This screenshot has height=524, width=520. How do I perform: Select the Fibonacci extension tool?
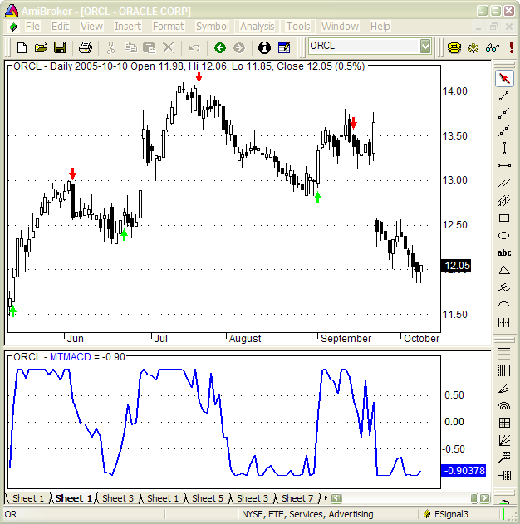pyautogui.click(x=504, y=458)
